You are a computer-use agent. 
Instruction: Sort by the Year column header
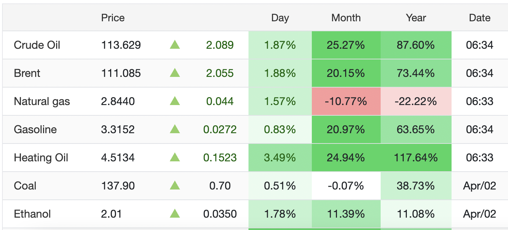click(x=416, y=18)
